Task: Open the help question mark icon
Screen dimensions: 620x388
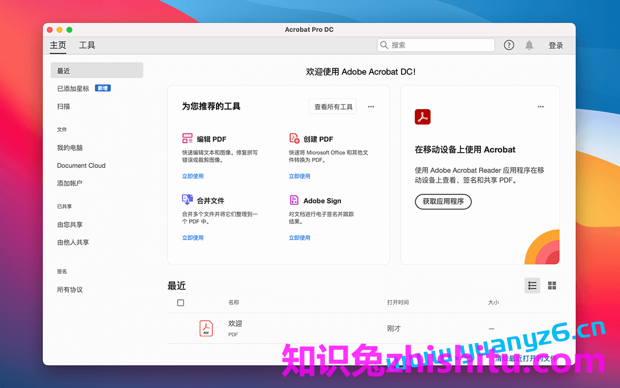Action: [x=509, y=45]
